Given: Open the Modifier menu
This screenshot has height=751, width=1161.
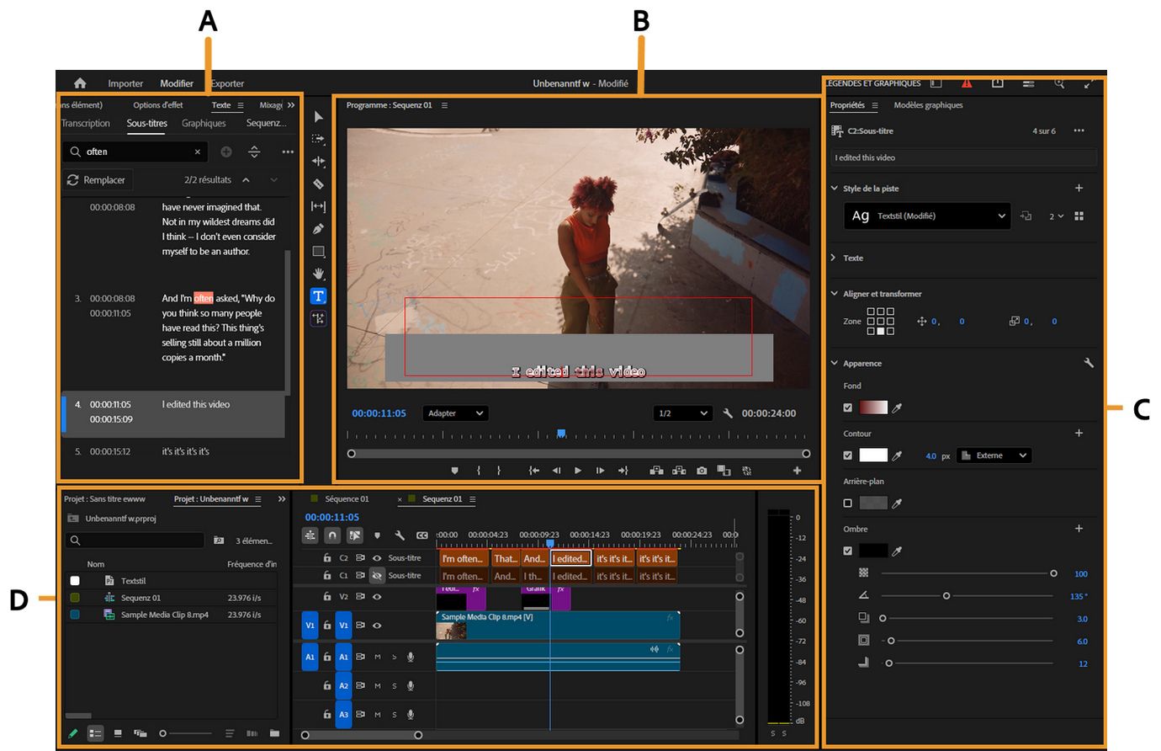Looking at the screenshot, I should click(x=176, y=83).
